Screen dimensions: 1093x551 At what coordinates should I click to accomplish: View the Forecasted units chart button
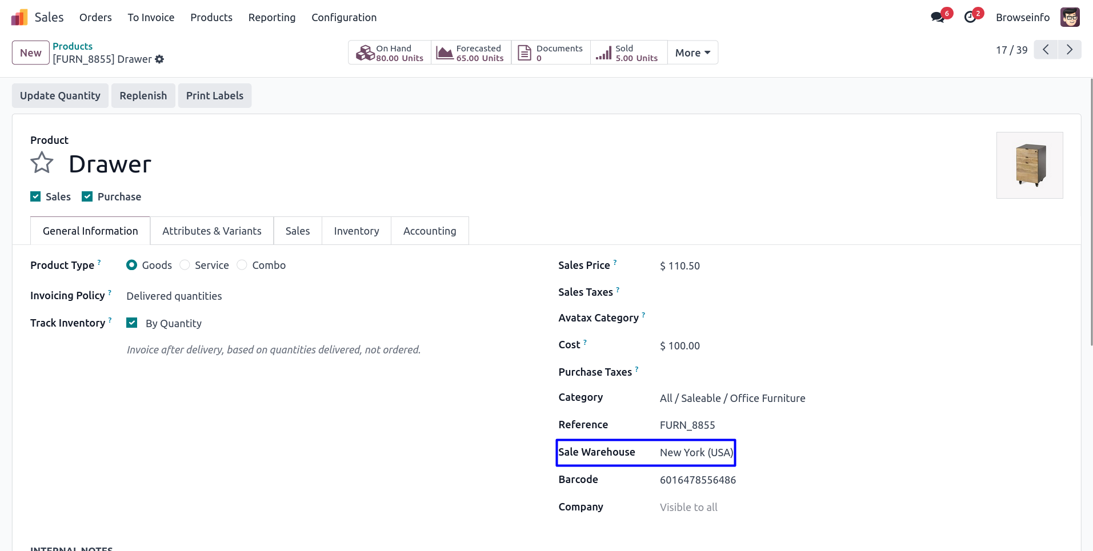[470, 53]
